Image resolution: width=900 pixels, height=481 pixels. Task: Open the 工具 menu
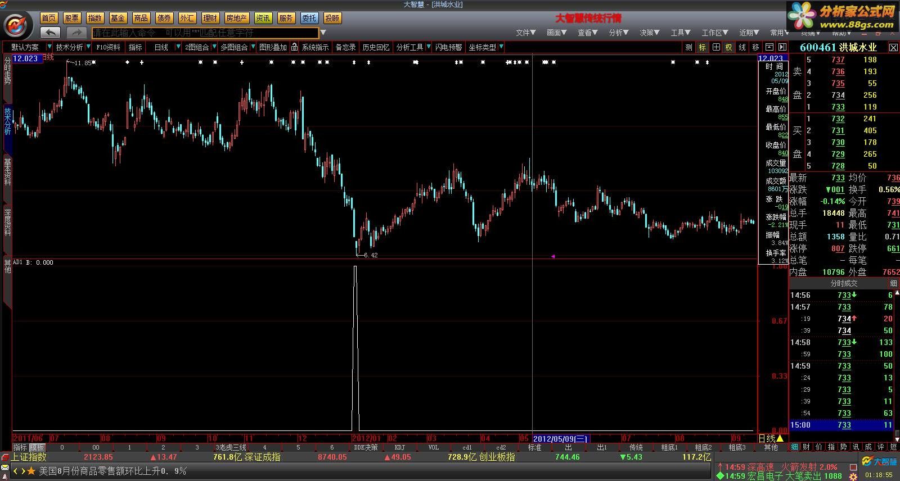[x=681, y=33]
